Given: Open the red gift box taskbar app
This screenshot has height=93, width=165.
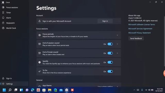Looking at the screenshot, I should click(x=38, y=90).
